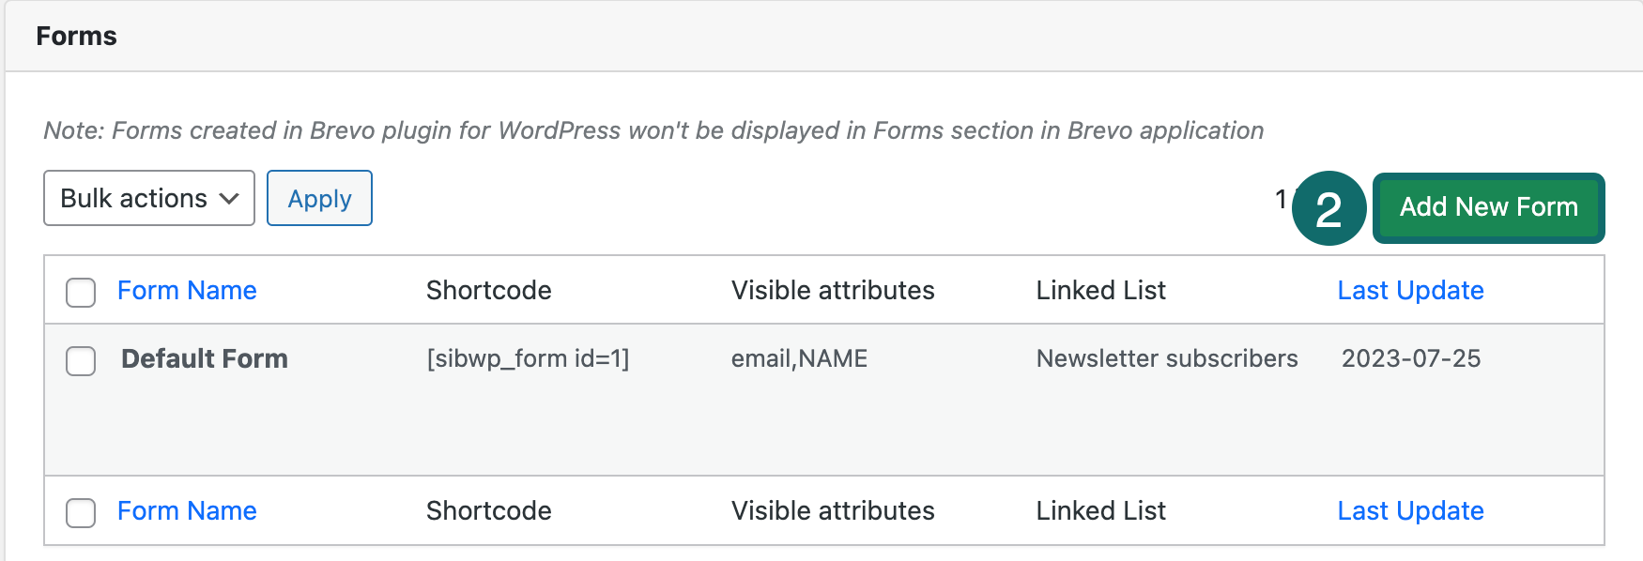
Task: Click the Linked List column header
Action: [x=1100, y=291]
